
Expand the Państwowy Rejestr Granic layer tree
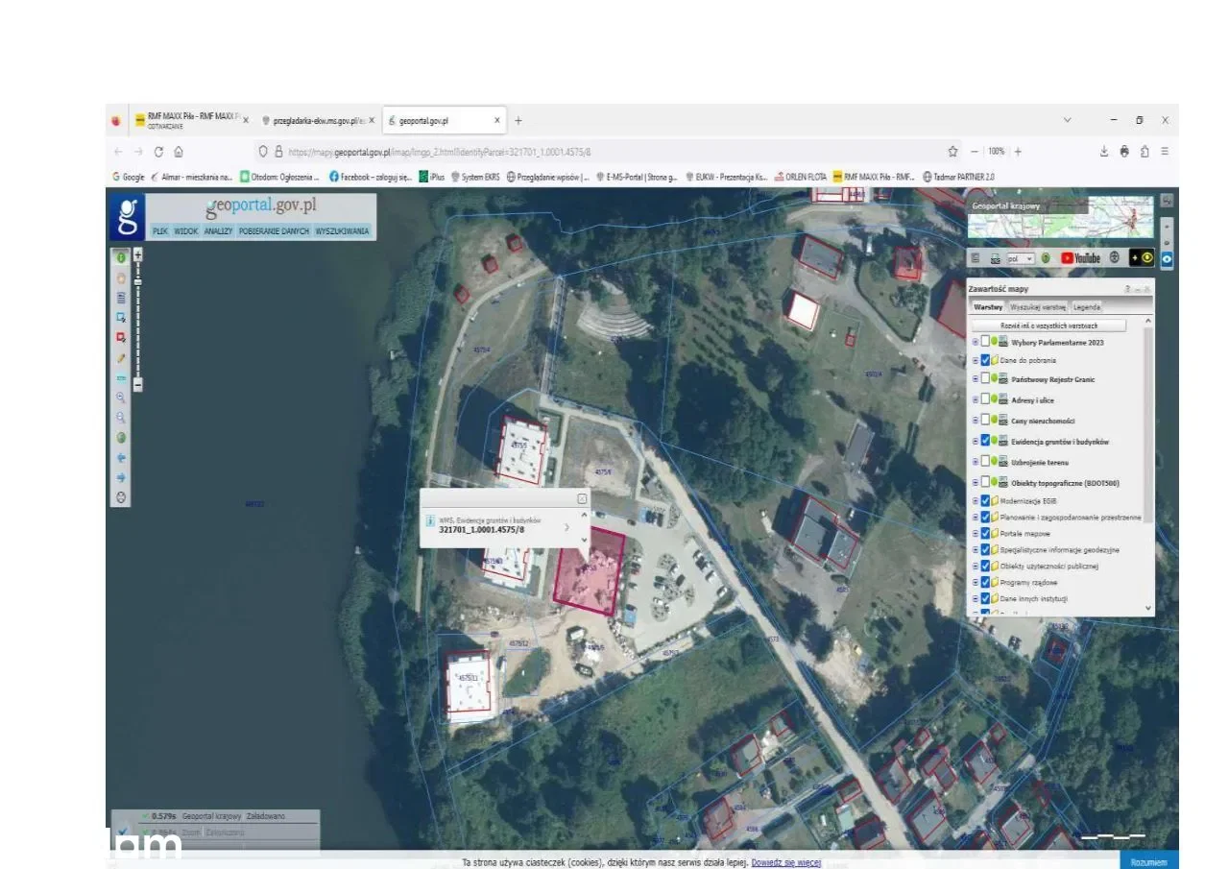(976, 379)
